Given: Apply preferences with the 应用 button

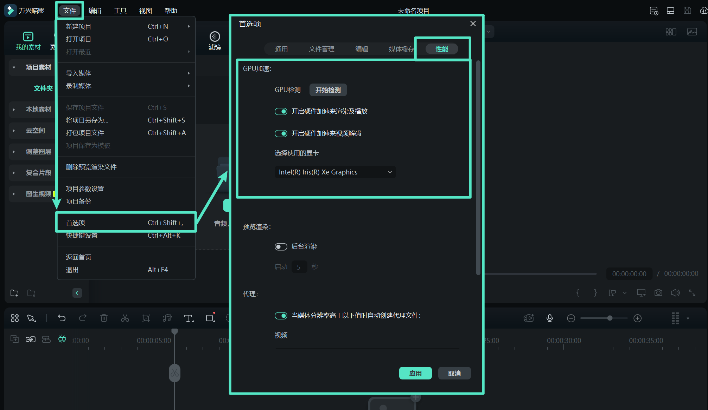Looking at the screenshot, I should [415, 373].
